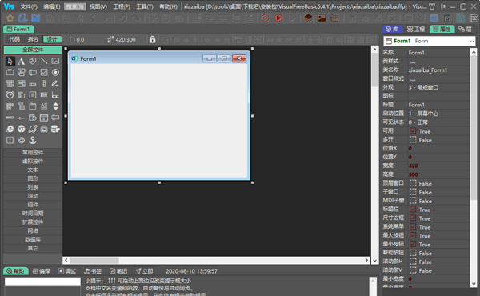Click the lock icon in design bar
This screenshot has height=296, width=480.
(152, 39)
